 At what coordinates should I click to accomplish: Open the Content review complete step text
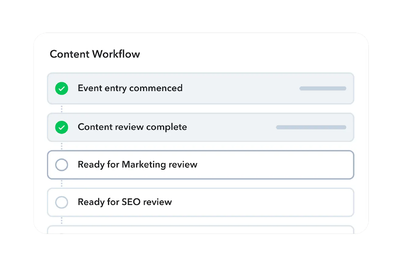click(132, 127)
